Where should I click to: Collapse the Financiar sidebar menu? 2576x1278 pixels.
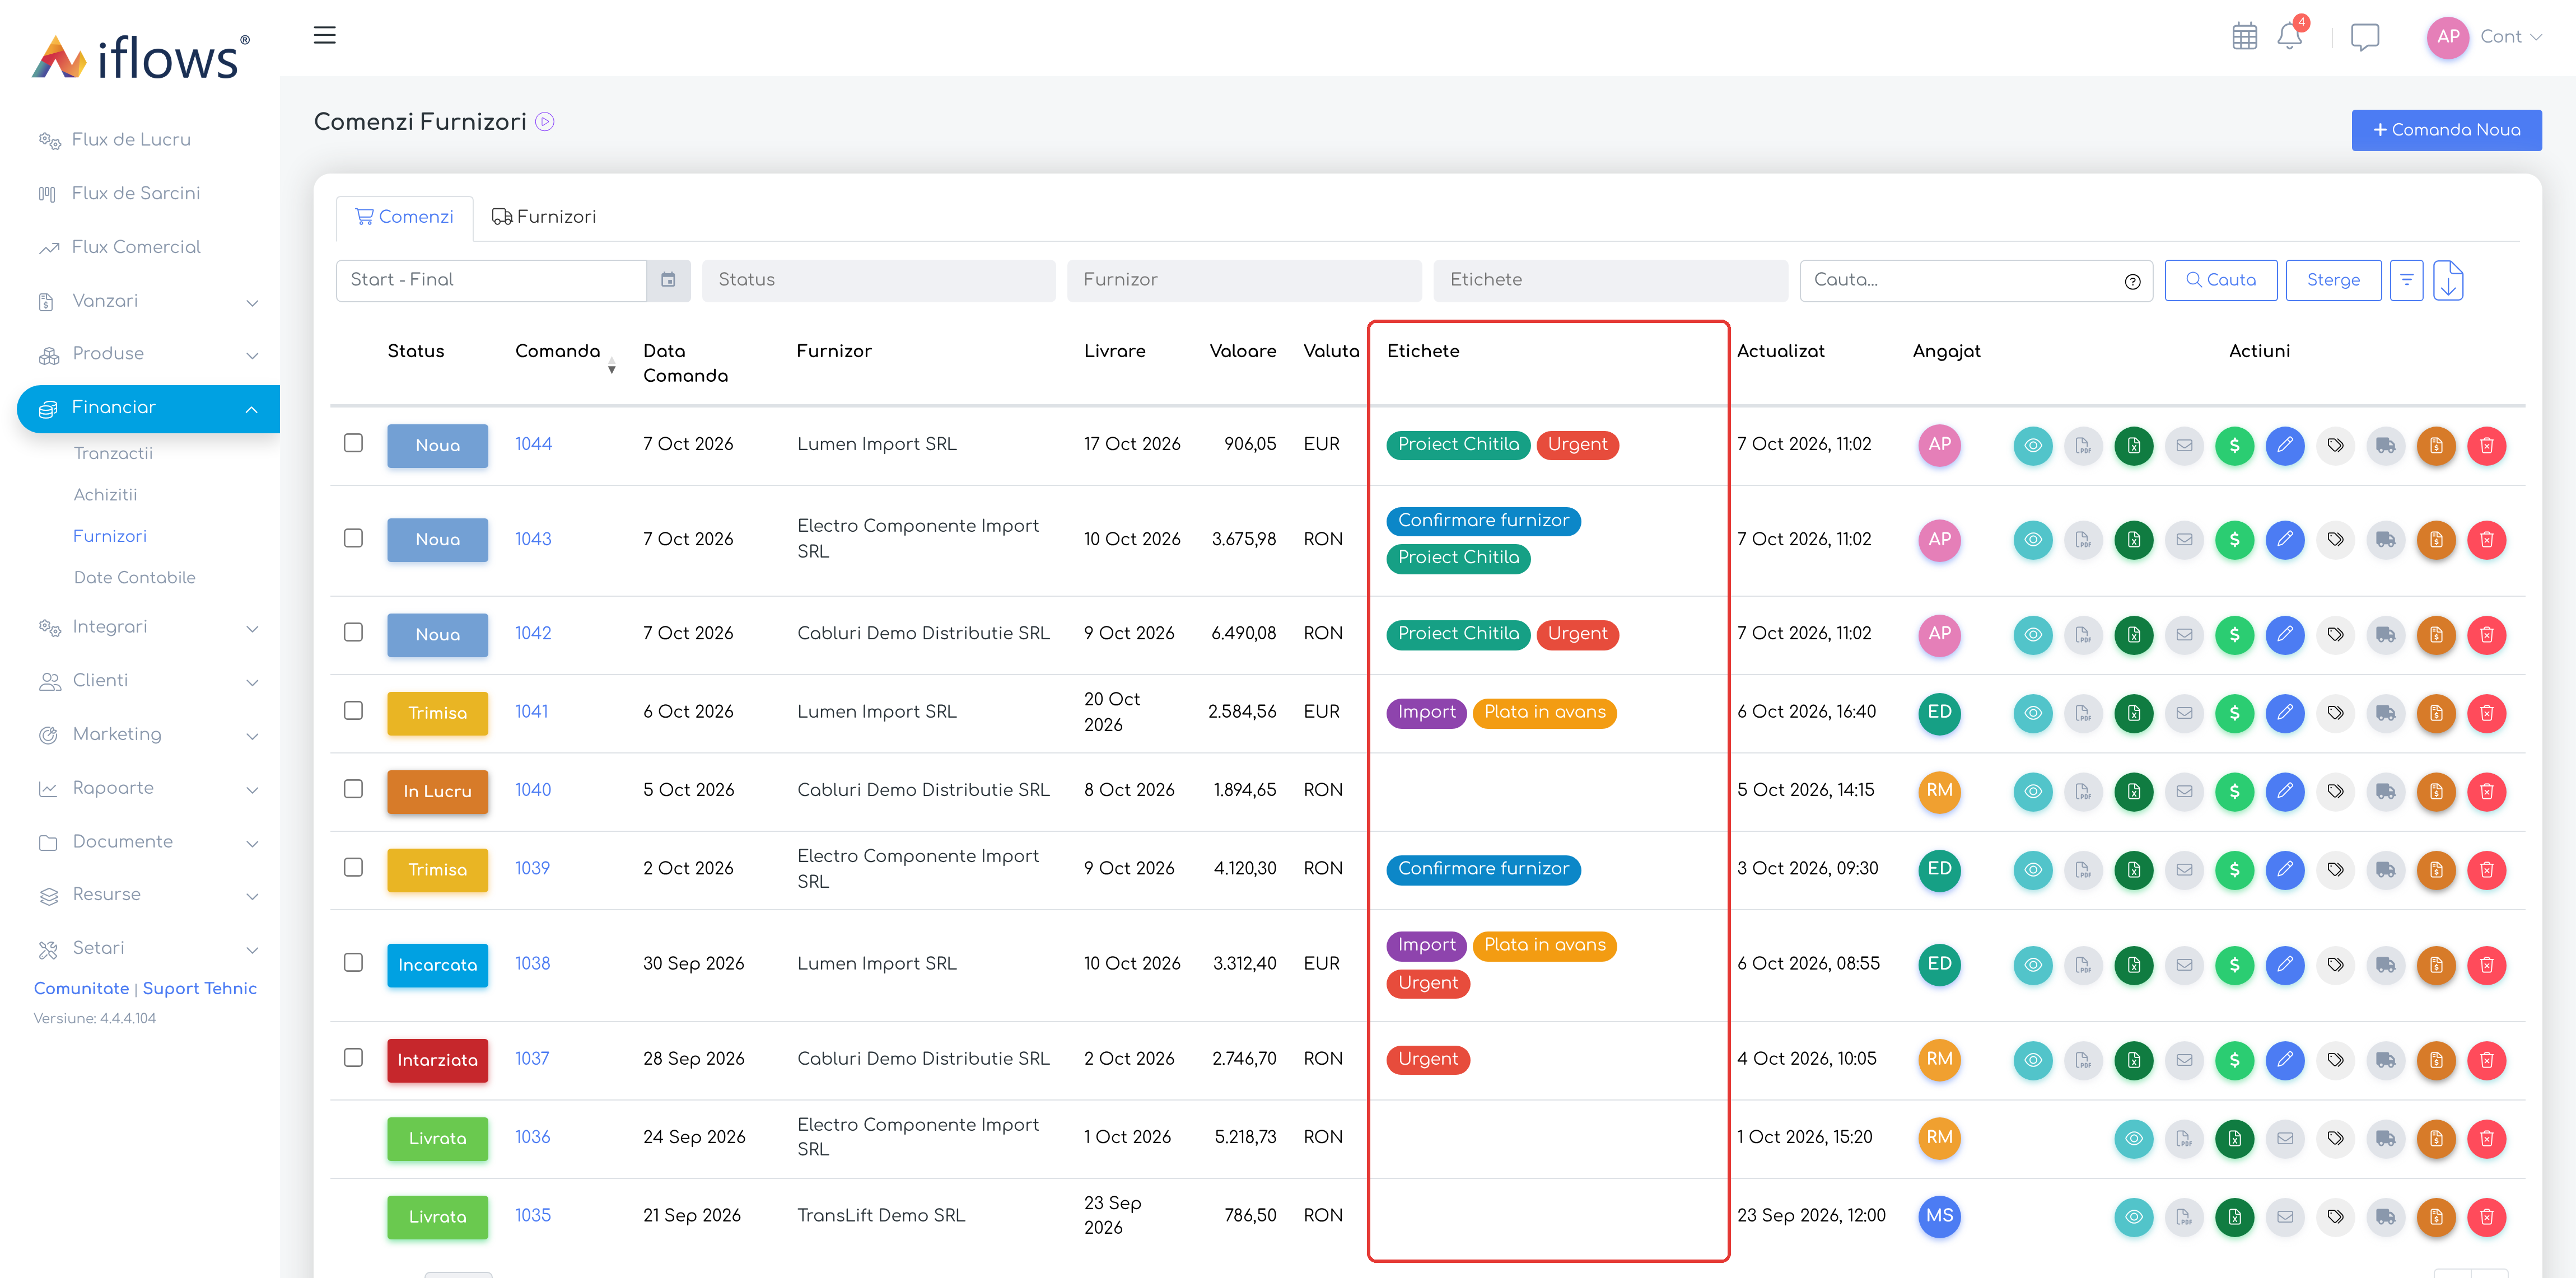pyautogui.click(x=148, y=408)
